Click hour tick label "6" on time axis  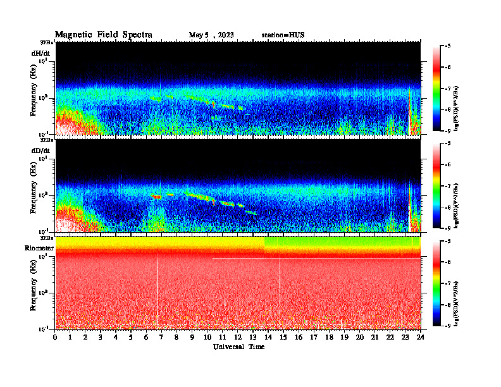[147, 338]
